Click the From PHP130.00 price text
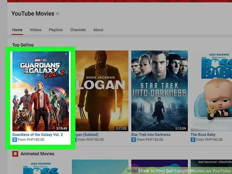 150,140
